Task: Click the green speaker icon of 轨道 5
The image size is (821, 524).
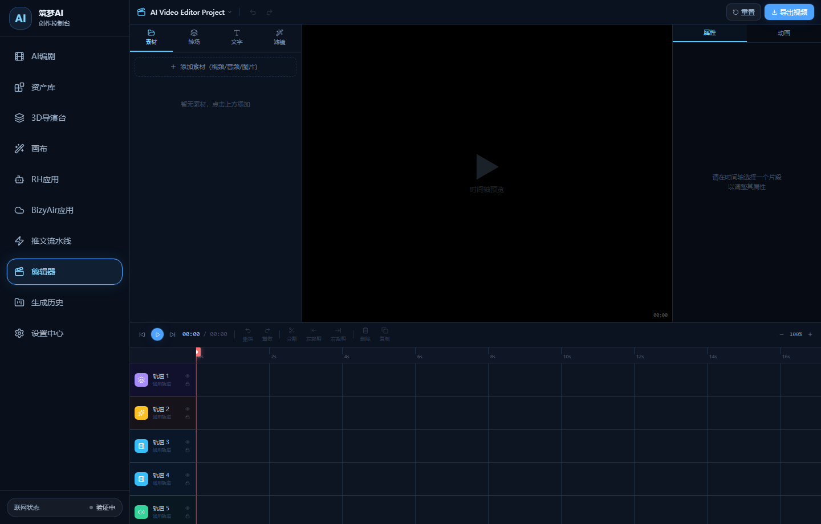Action: 141,512
